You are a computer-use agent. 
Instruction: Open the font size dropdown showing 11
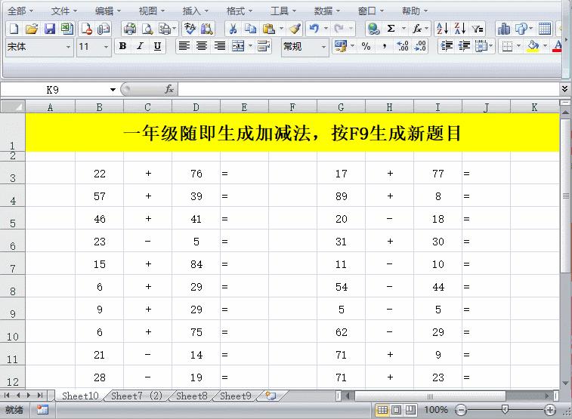(x=106, y=47)
